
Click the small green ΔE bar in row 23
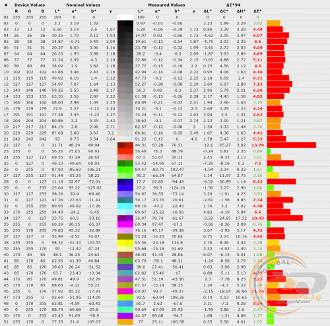(x=269, y=151)
